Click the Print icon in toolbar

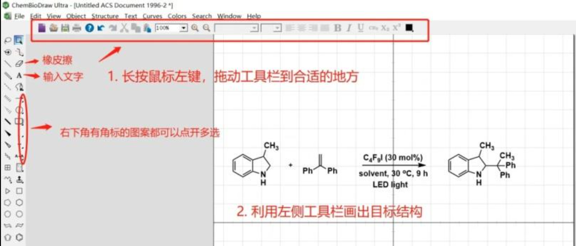[x=77, y=28]
